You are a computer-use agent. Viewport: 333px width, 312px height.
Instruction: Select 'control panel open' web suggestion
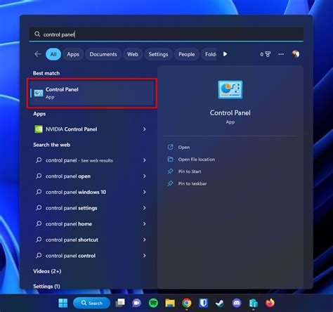(x=68, y=176)
